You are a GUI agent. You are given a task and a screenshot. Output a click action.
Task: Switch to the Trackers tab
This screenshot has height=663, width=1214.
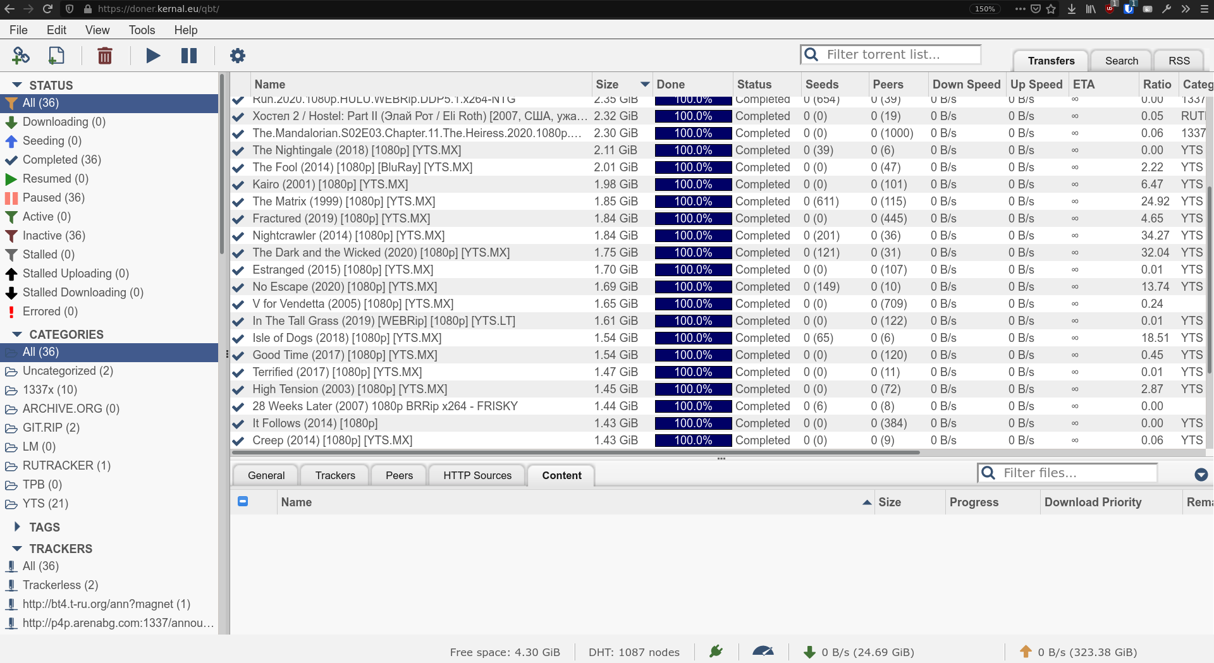tap(335, 475)
